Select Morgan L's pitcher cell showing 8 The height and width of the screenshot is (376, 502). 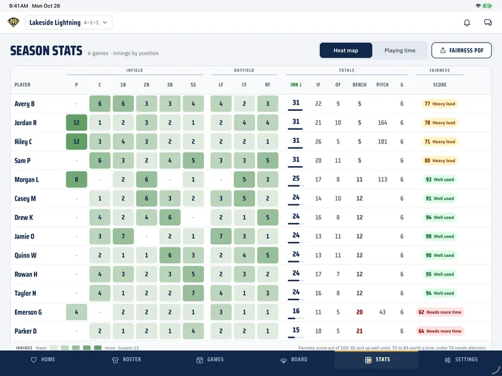click(x=77, y=179)
